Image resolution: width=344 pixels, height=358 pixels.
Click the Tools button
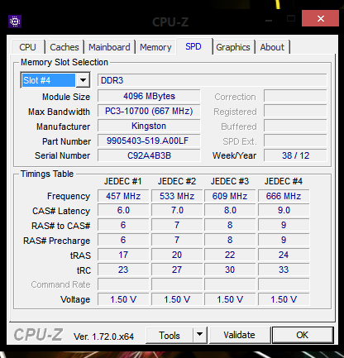[x=170, y=336]
